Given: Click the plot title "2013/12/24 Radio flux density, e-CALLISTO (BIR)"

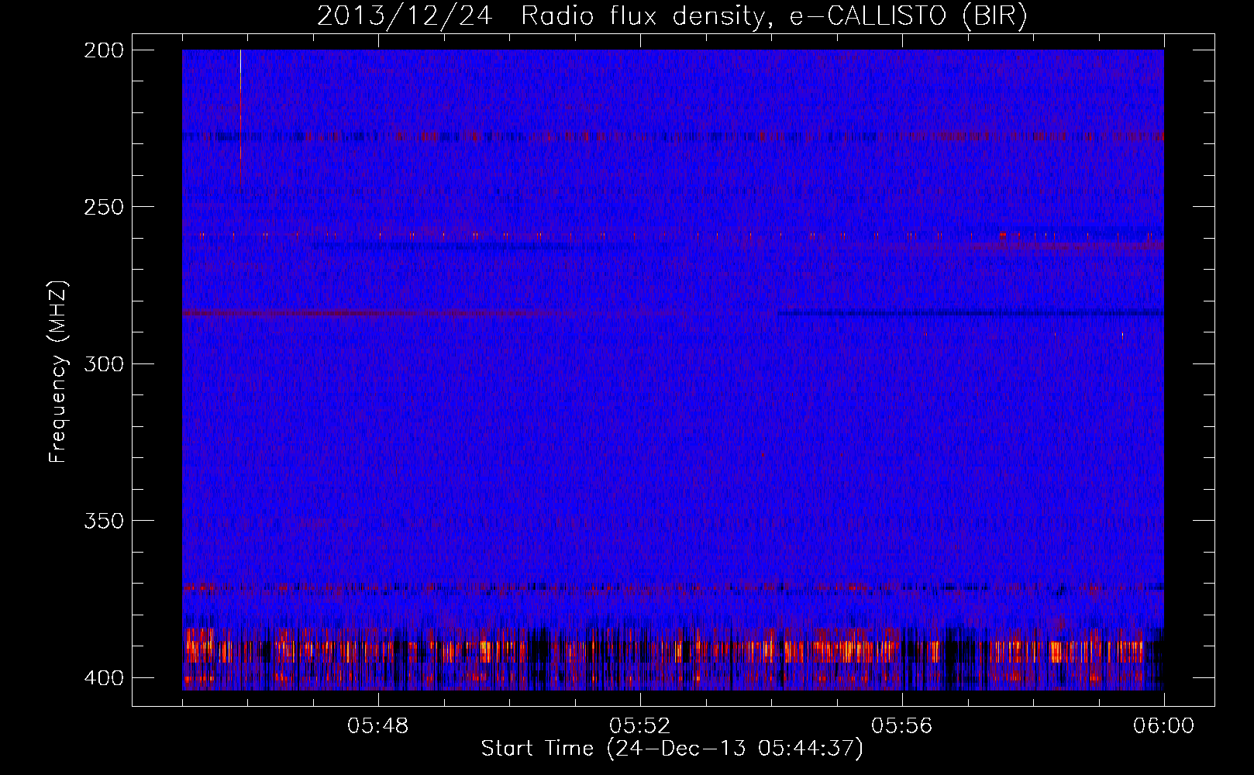Looking at the screenshot, I should pos(672,16).
